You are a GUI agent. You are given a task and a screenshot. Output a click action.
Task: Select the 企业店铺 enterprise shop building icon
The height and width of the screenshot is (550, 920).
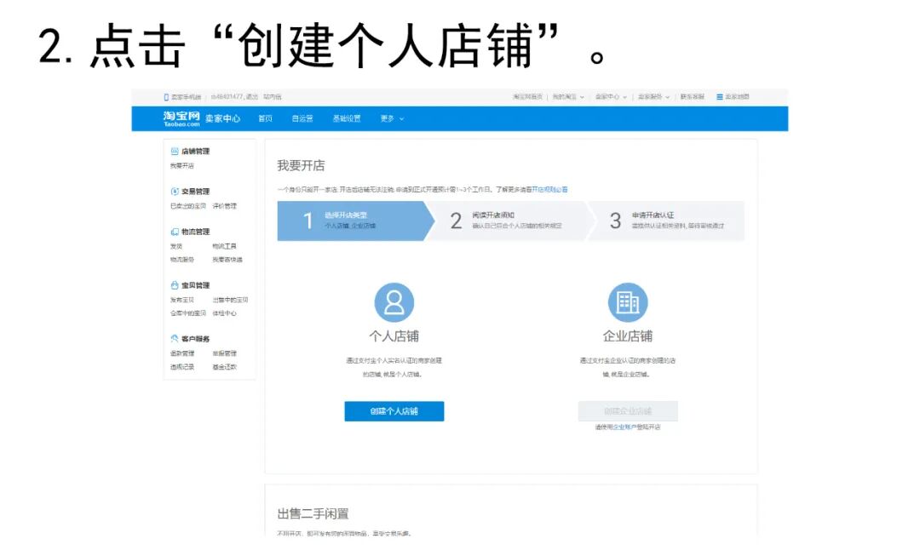(x=628, y=302)
